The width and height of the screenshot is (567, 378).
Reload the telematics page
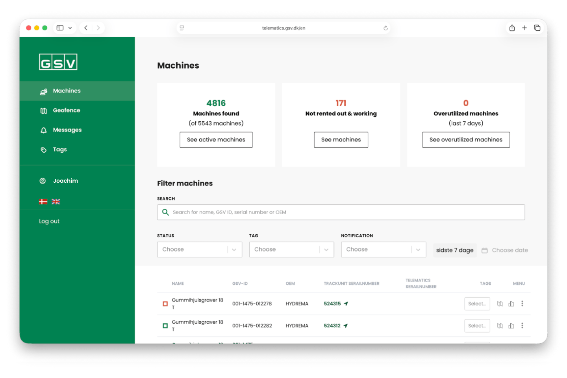coord(385,28)
